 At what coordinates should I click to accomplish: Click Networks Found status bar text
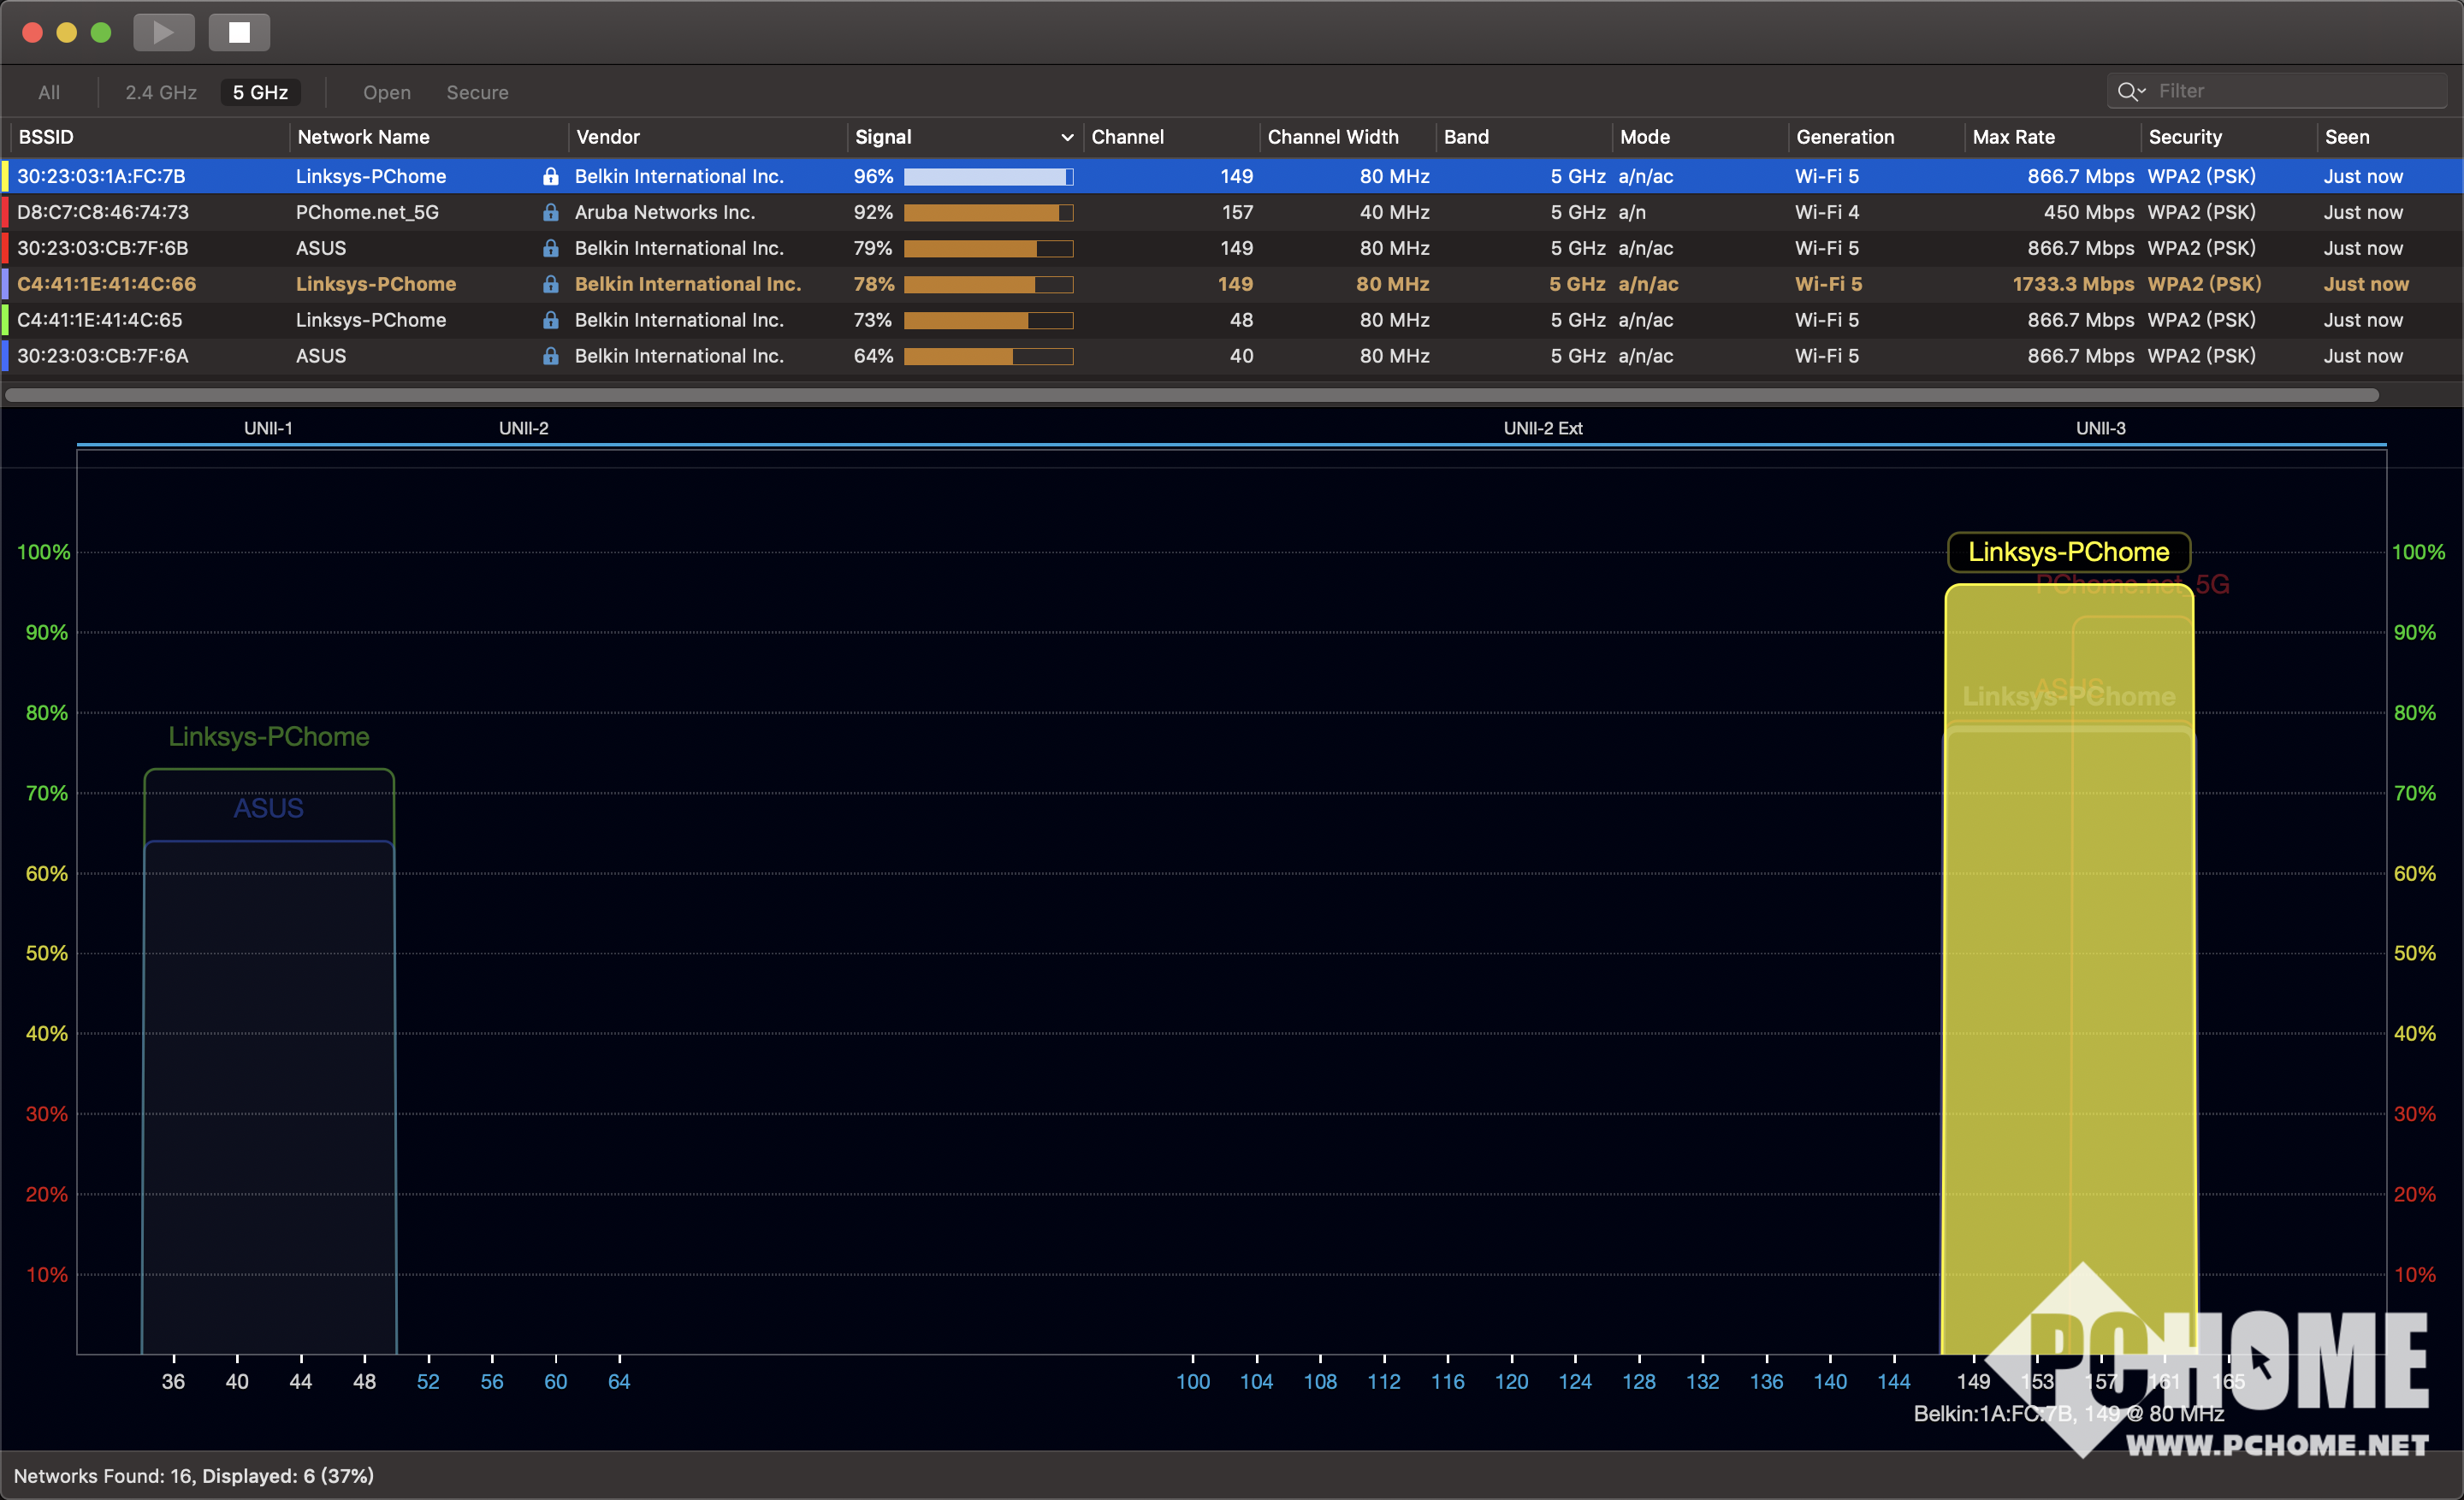pos(194,1476)
